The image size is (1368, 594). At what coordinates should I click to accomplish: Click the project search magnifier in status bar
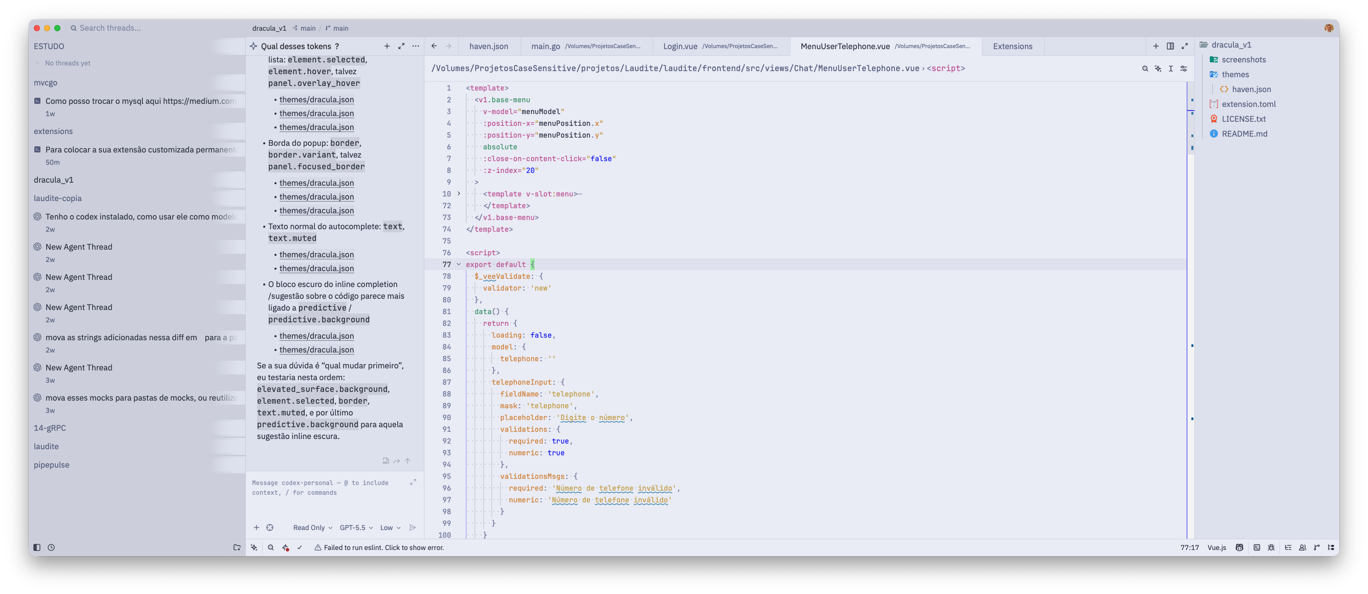point(271,547)
